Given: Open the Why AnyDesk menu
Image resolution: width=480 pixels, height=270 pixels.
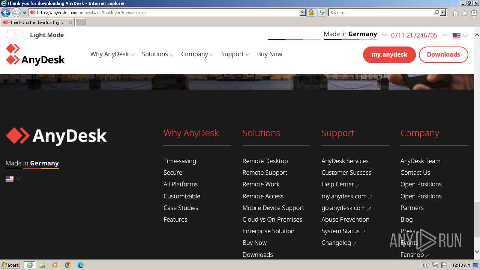Looking at the screenshot, I should (x=112, y=54).
